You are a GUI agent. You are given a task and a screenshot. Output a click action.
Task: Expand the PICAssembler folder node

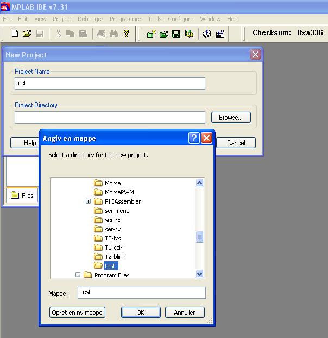point(88,201)
